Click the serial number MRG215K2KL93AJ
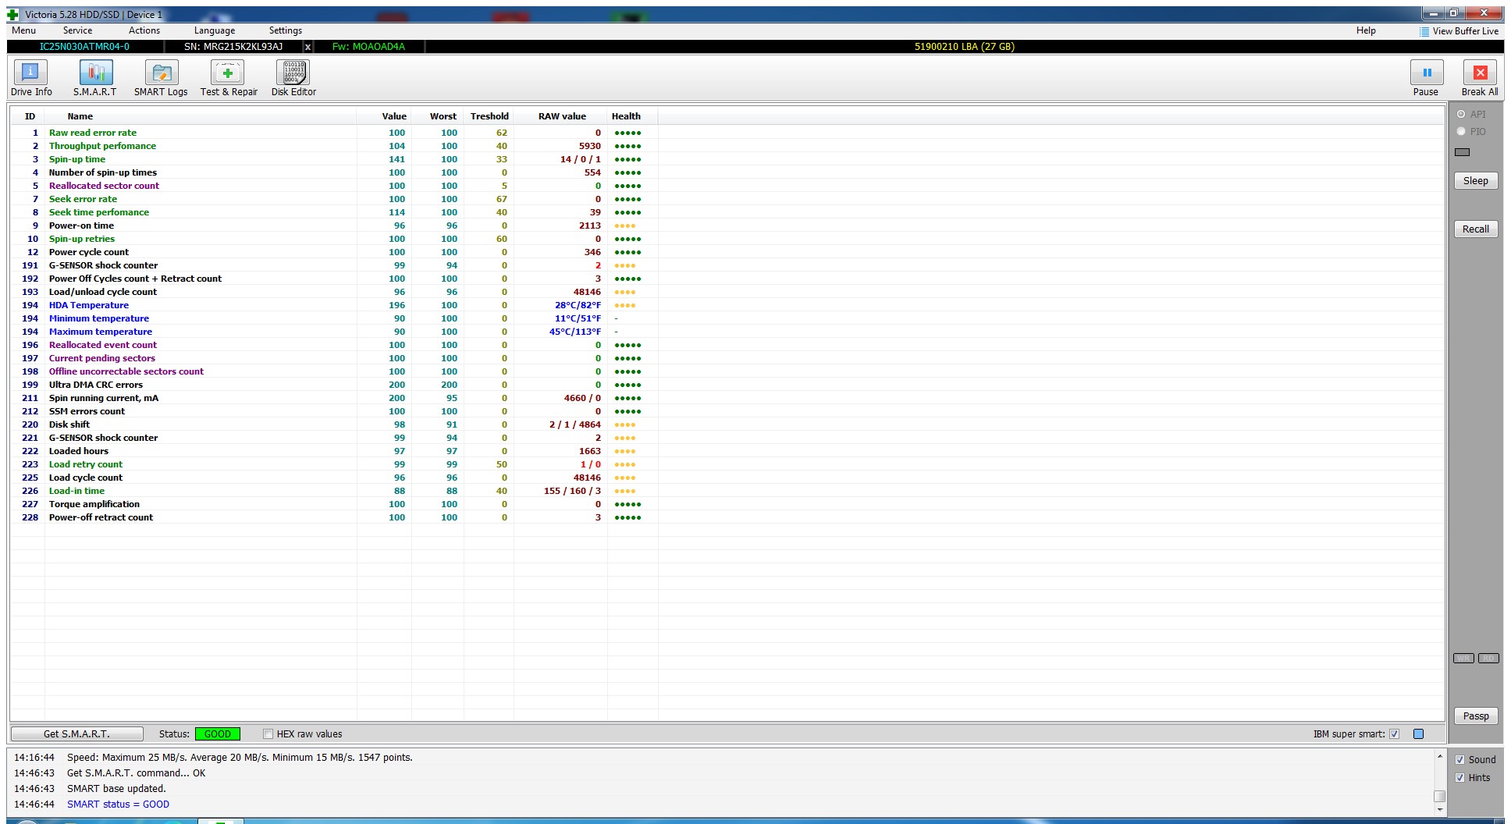 (233, 47)
